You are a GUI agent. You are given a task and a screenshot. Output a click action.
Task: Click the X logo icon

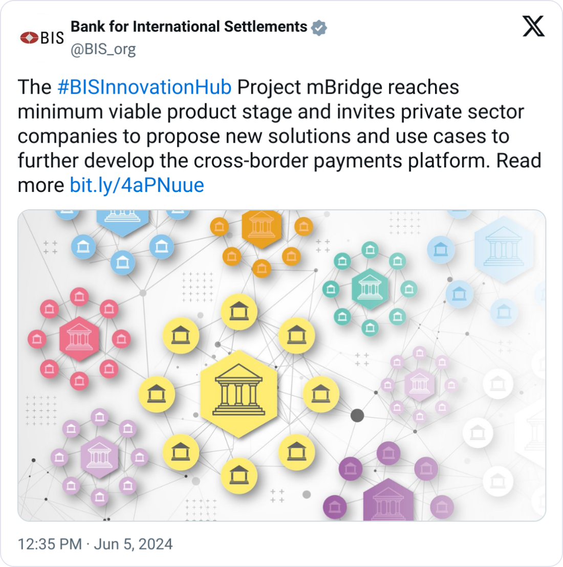[533, 26]
